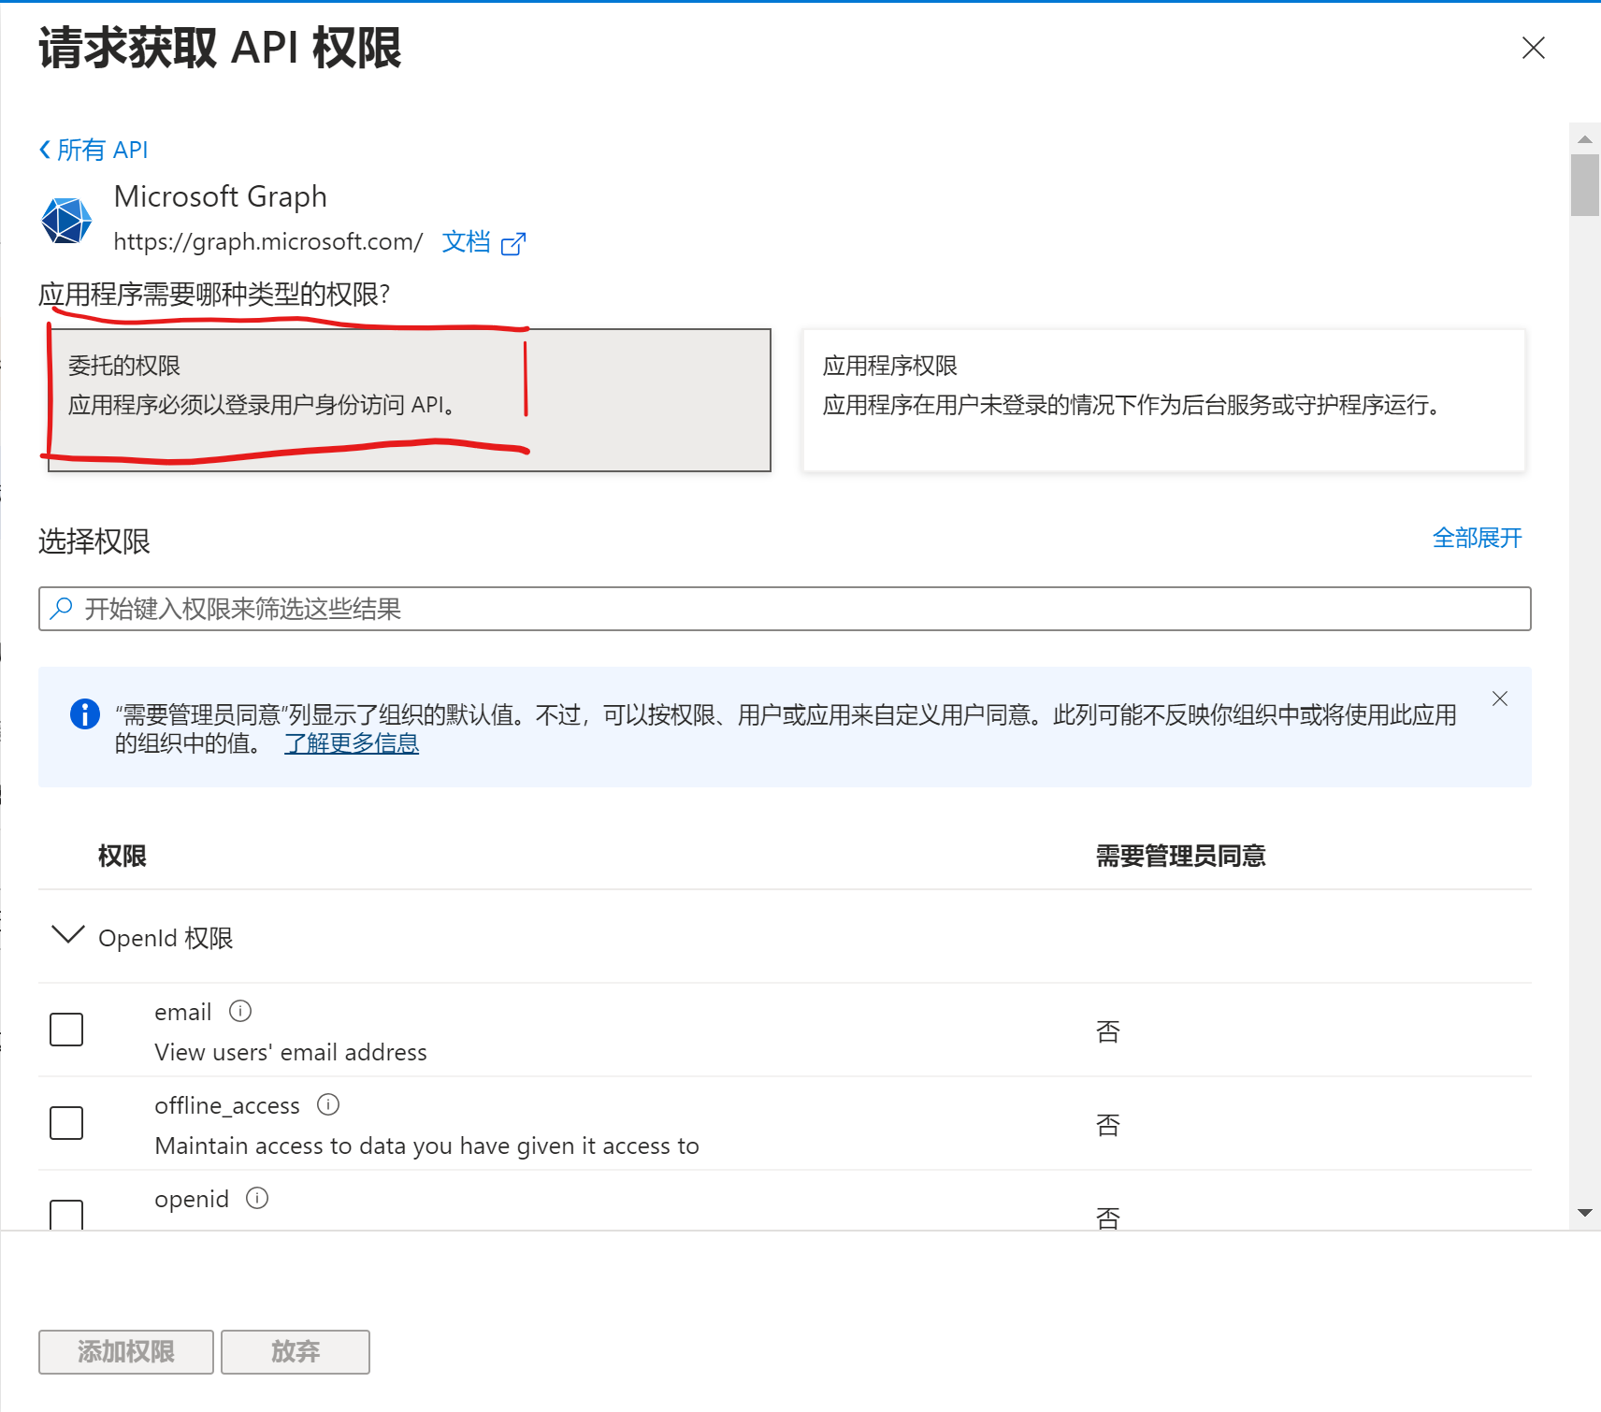The height and width of the screenshot is (1412, 1601).
Task: Click 'Maintain access to data' description text
Action: click(x=427, y=1145)
